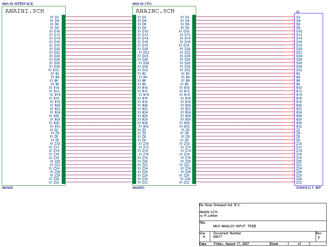Click the X1 reference designator above connector
Screen dimensions: 328x247
click(297, 12)
